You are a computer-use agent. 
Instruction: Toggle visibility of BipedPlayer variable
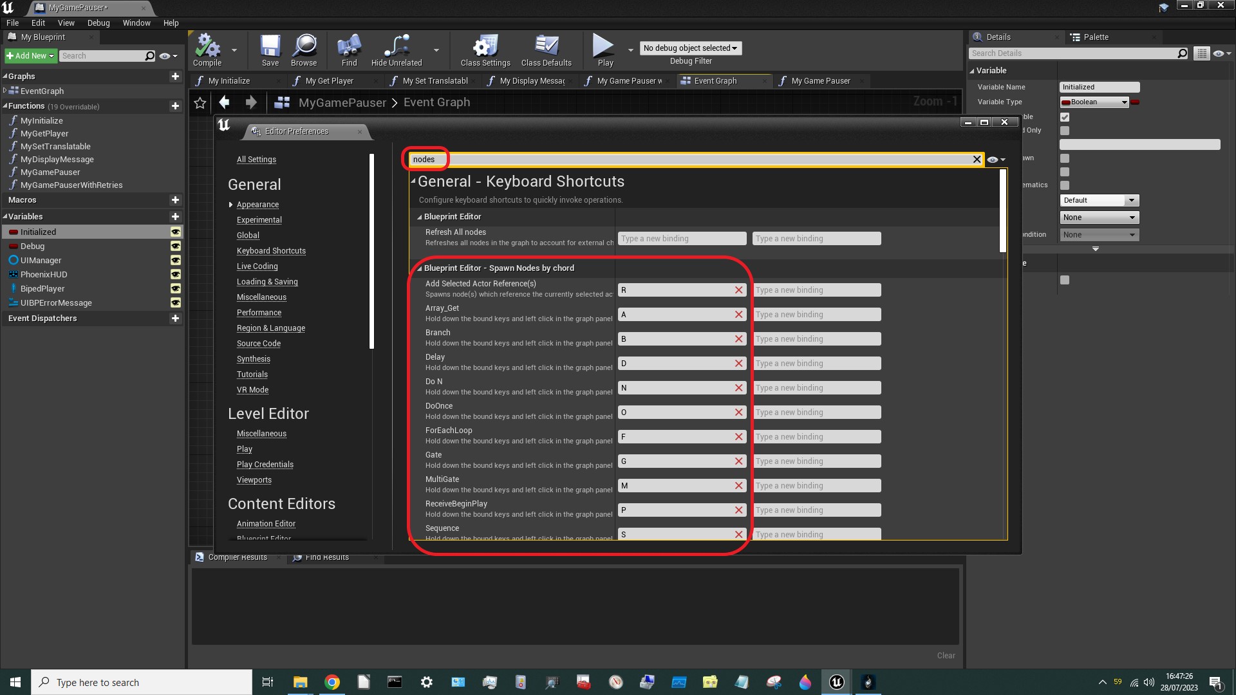[175, 288]
